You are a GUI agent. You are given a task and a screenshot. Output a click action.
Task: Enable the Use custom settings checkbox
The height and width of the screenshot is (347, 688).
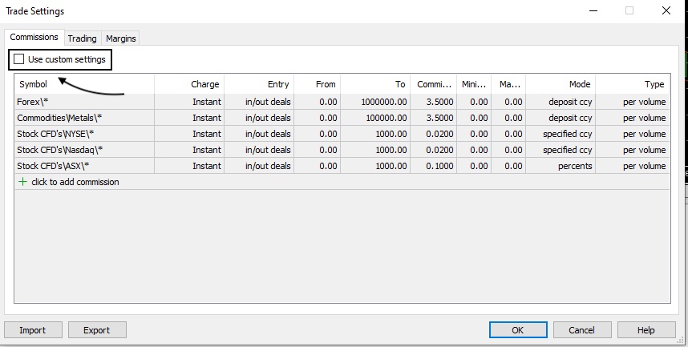(x=19, y=59)
